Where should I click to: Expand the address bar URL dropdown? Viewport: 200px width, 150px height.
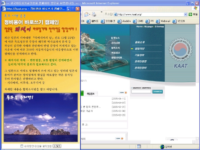186,14
